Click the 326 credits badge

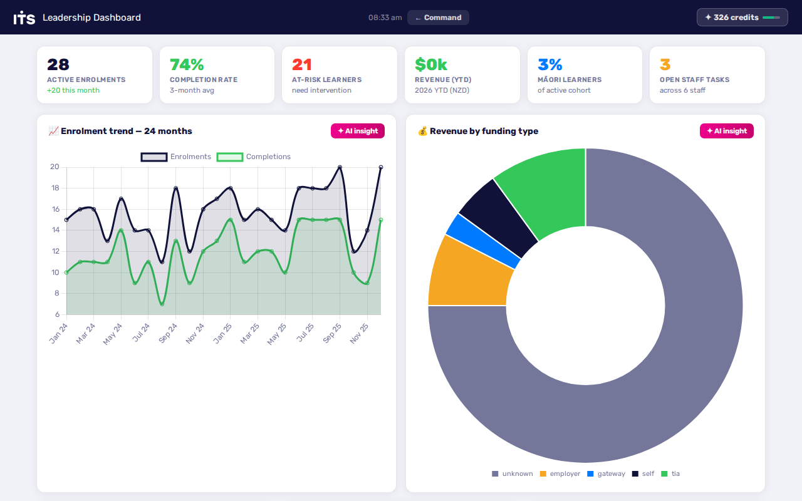(x=742, y=18)
